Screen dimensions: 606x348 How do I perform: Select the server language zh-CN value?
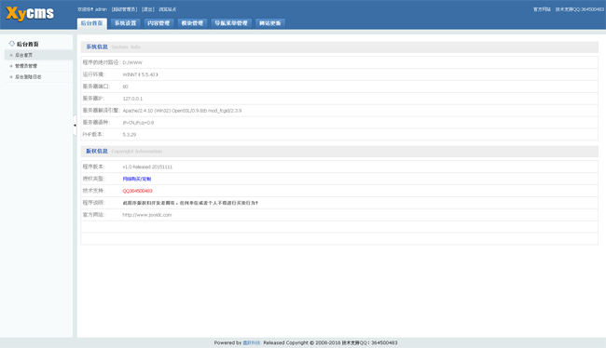pos(138,123)
